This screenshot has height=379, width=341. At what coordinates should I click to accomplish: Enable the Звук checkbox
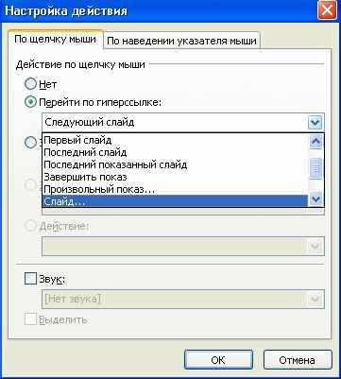point(30,279)
